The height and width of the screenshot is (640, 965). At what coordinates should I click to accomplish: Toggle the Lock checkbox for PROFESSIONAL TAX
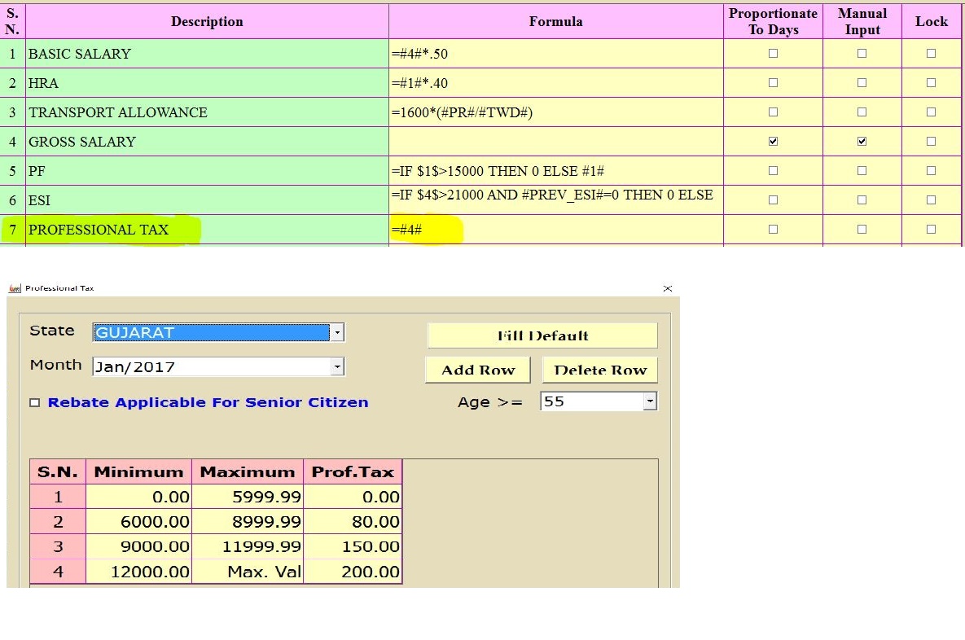(x=931, y=229)
